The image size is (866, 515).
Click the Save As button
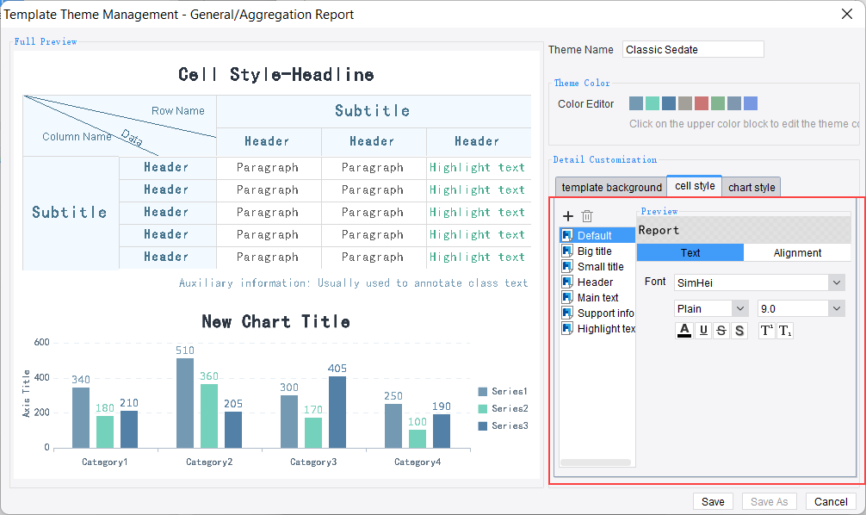click(x=769, y=501)
